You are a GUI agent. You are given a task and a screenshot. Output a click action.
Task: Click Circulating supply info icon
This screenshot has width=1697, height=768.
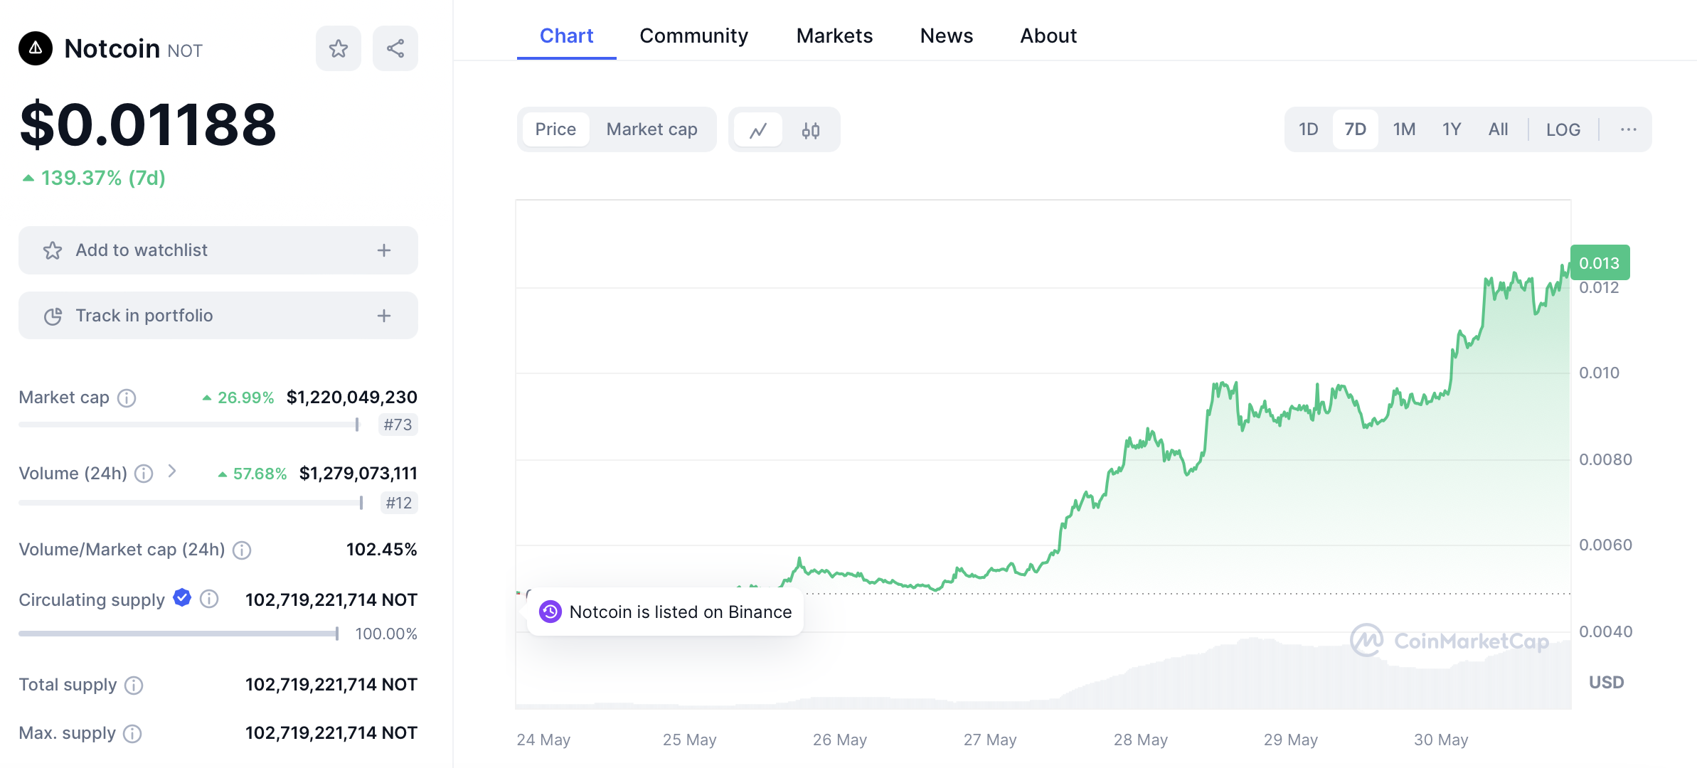tap(209, 599)
